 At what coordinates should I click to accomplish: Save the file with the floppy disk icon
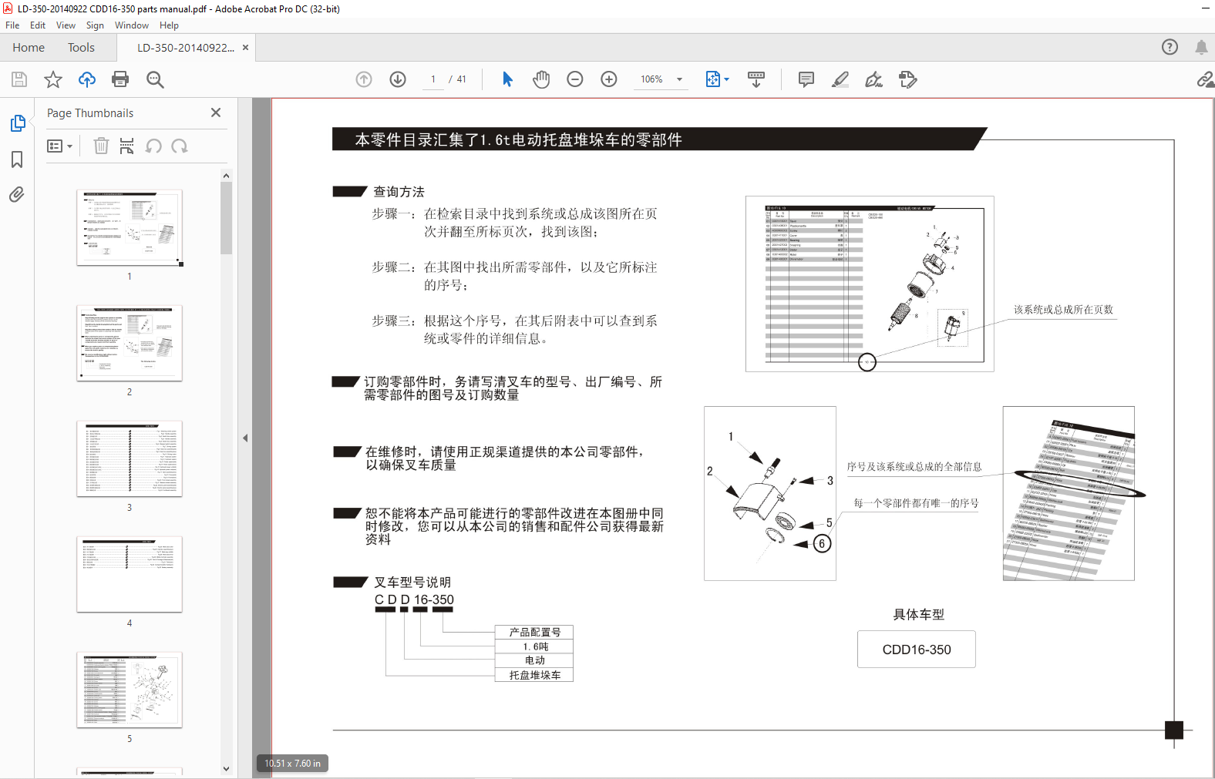pyautogui.click(x=19, y=79)
